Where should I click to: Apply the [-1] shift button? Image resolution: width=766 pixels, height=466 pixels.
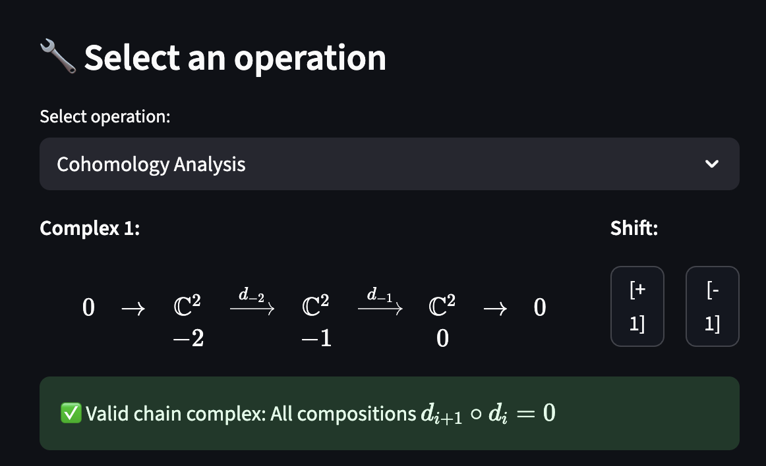point(712,307)
